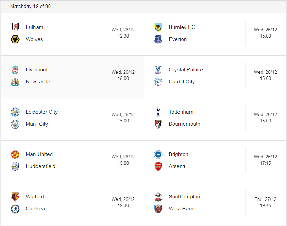
Task: Click the Crystal Palace team name
Action: coord(186,70)
